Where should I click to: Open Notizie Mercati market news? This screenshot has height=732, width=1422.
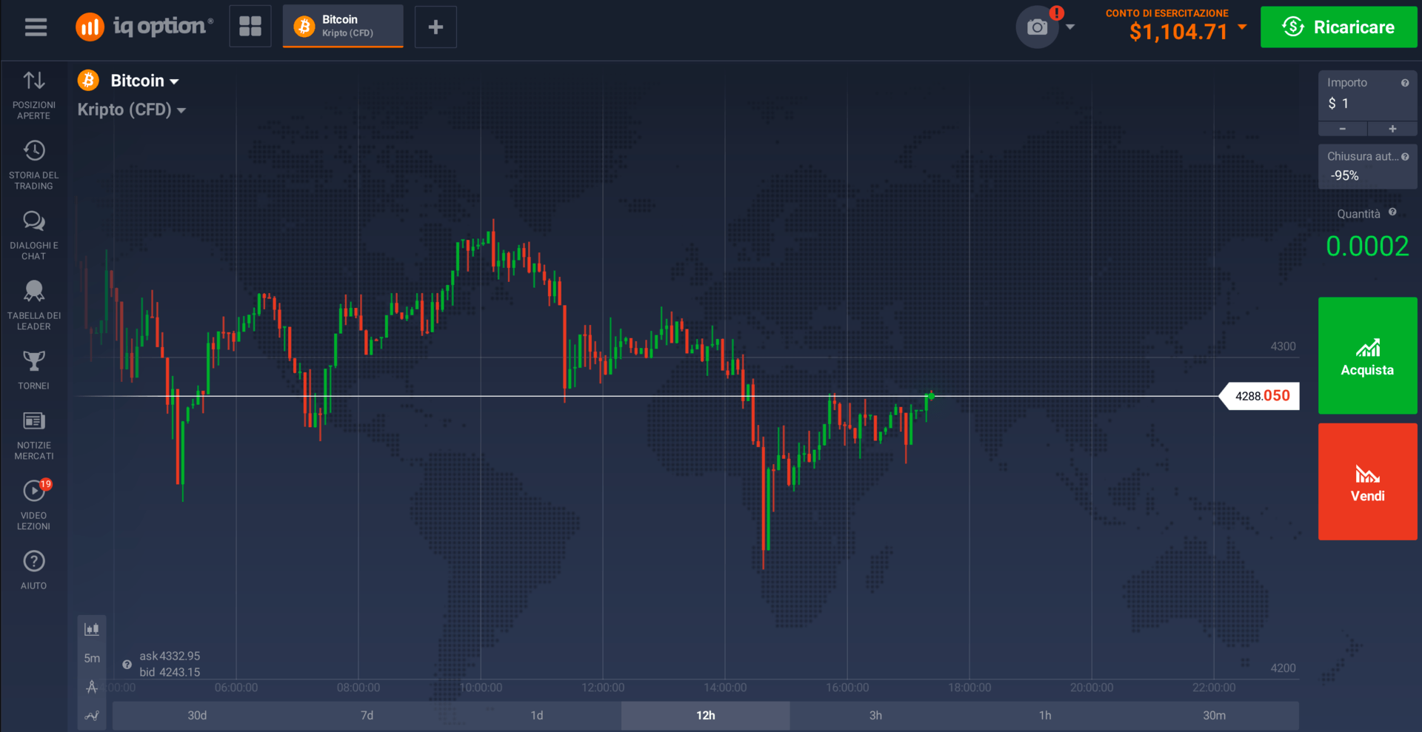click(34, 435)
